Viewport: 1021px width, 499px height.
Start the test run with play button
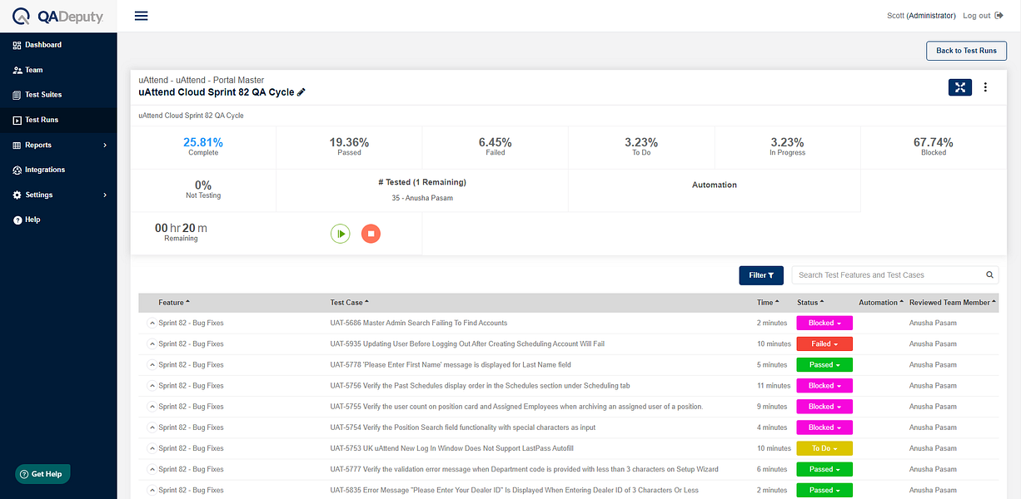click(340, 234)
